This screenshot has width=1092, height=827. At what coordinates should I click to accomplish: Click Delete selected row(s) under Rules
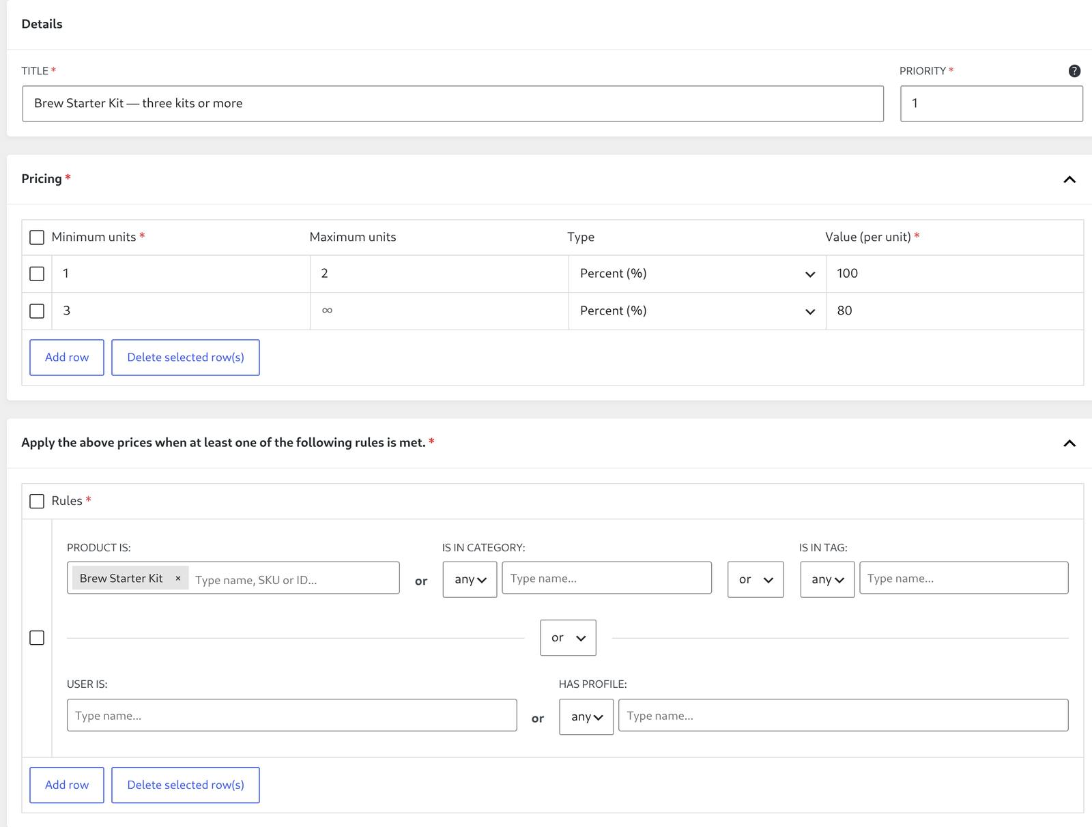tap(186, 785)
